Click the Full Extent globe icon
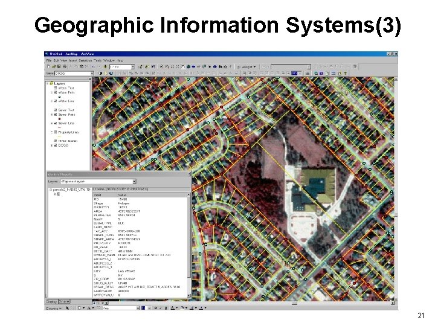435x326 pixels. click(188, 66)
